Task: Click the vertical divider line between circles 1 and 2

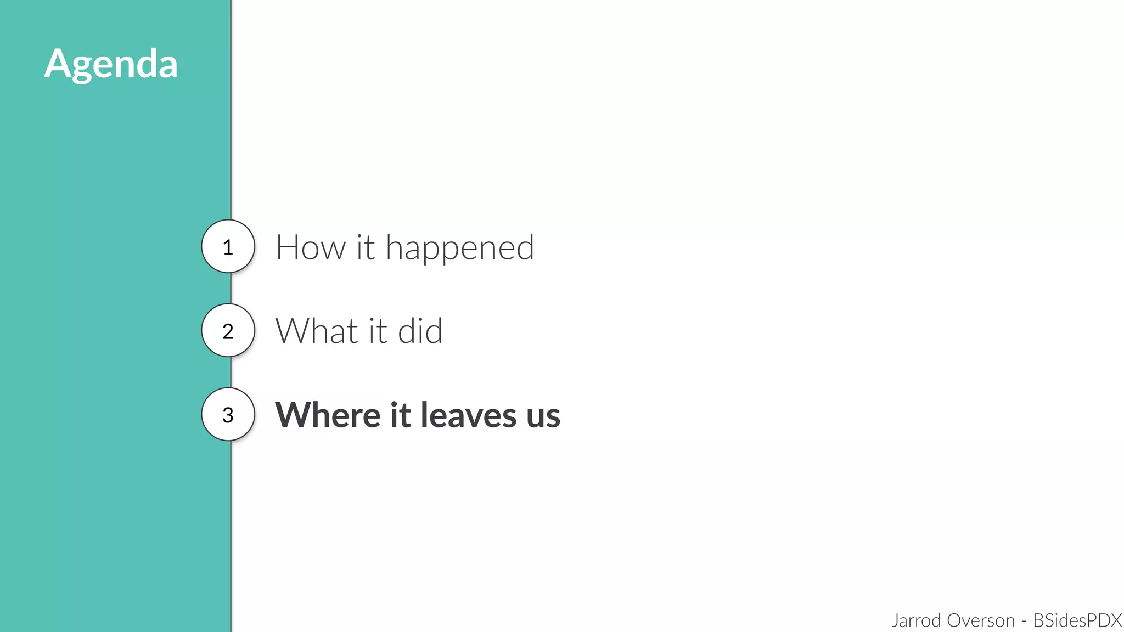Action: [x=231, y=288]
